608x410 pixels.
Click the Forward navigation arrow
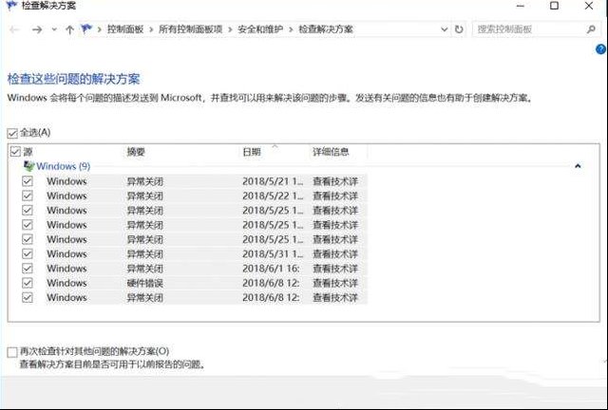[37, 29]
